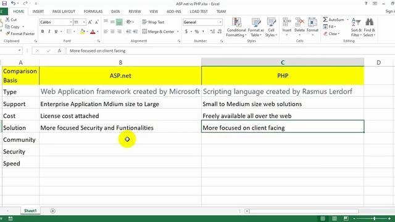The image size is (395, 222).
Task: Apply yellow fill color
Action: 82,31
